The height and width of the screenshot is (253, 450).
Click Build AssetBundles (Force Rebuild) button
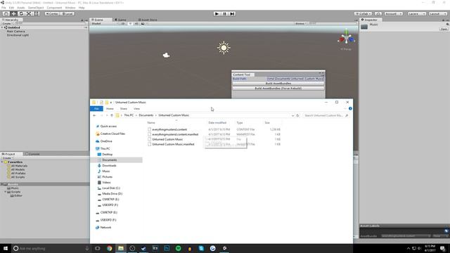coord(278,89)
